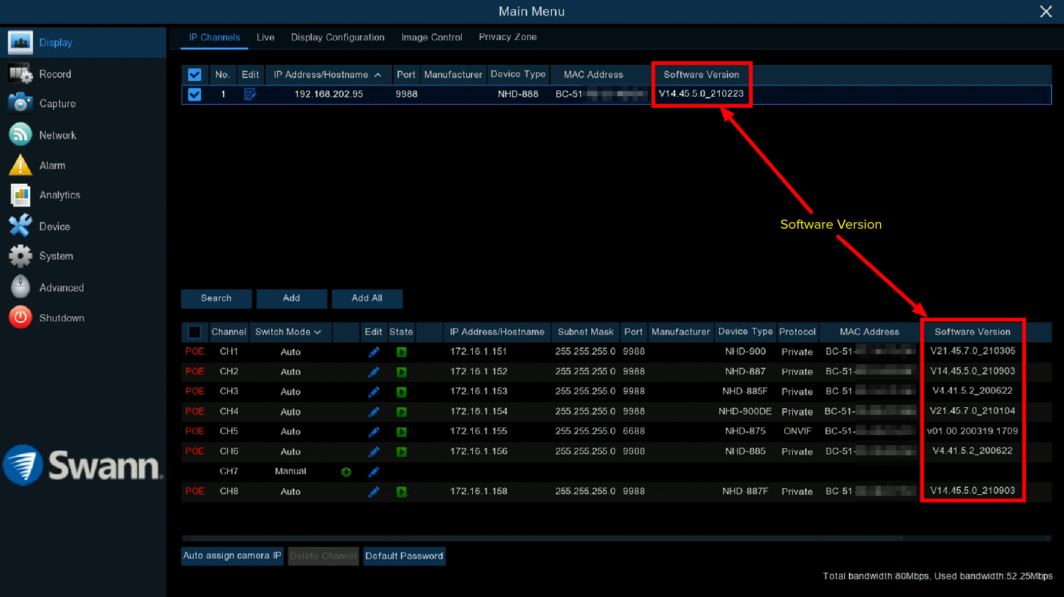Click the Default Password button
The width and height of the screenshot is (1064, 597).
click(404, 556)
